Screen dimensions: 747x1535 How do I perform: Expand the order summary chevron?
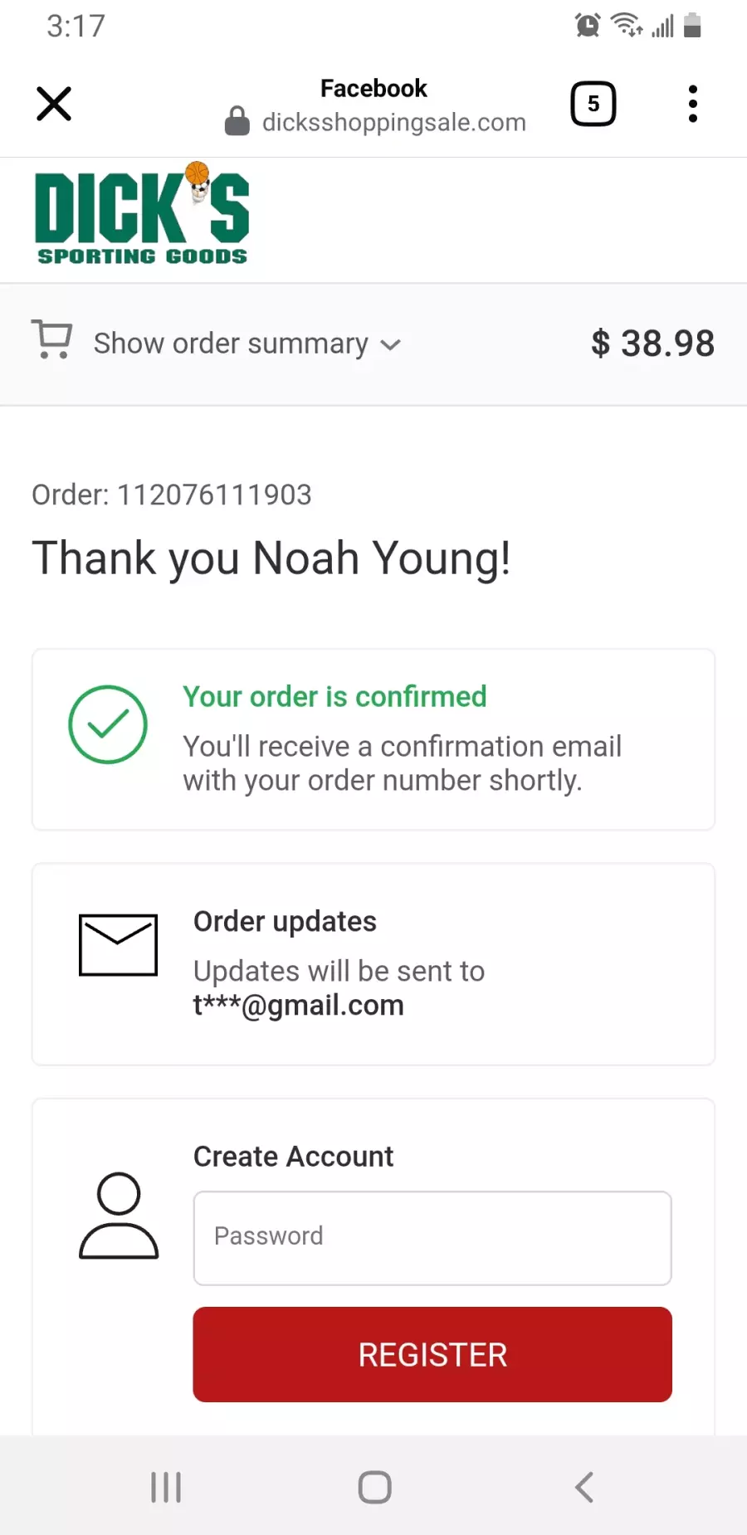390,344
